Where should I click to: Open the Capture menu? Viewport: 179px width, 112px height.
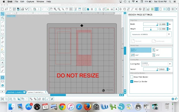[30, 1]
